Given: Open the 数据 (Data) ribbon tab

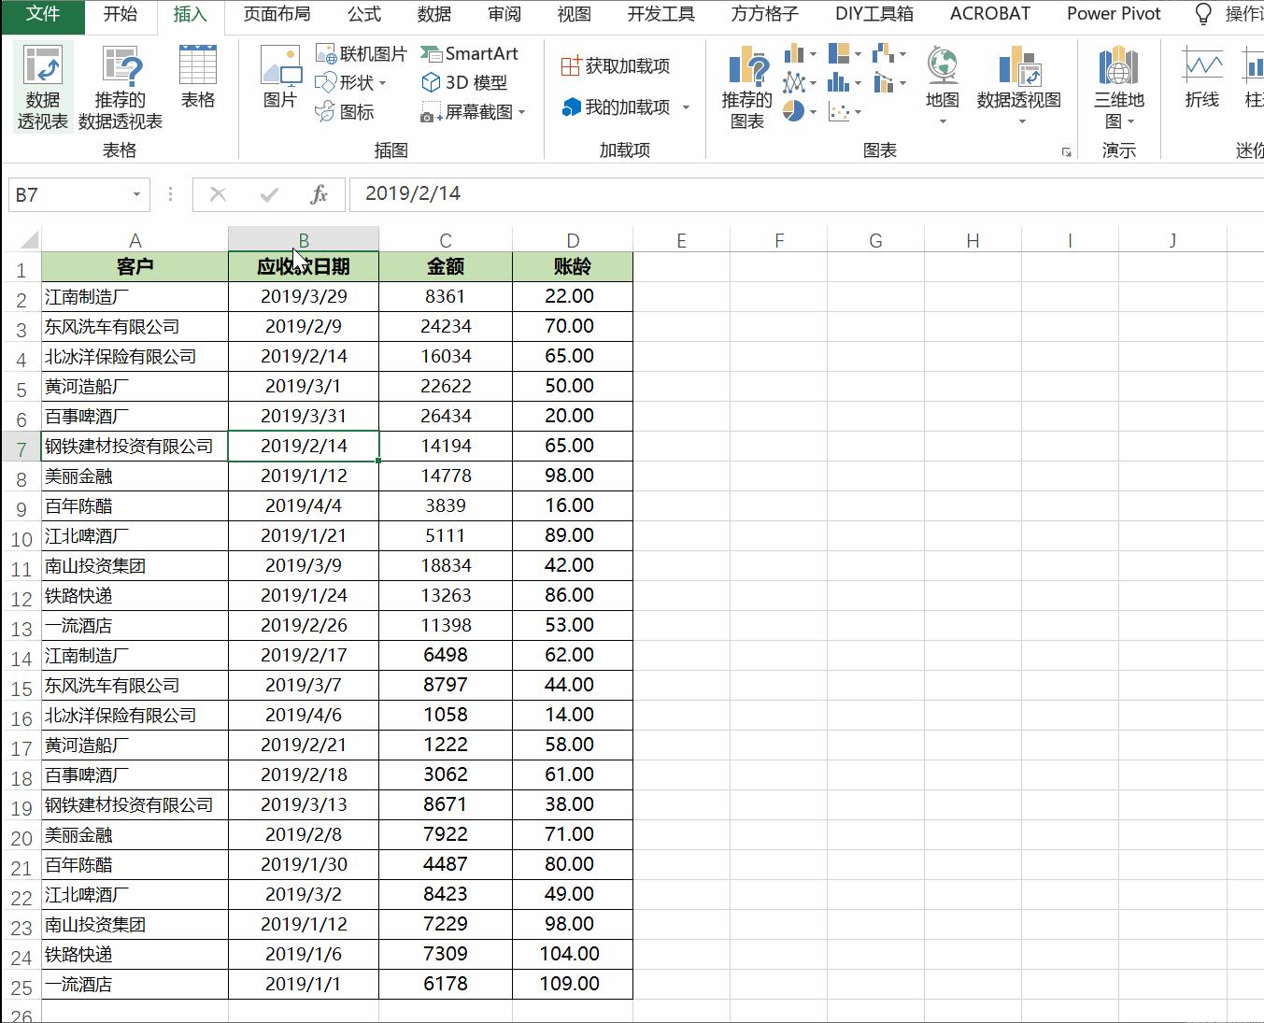Looking at the screenshot, I should [x=433, y=14].
